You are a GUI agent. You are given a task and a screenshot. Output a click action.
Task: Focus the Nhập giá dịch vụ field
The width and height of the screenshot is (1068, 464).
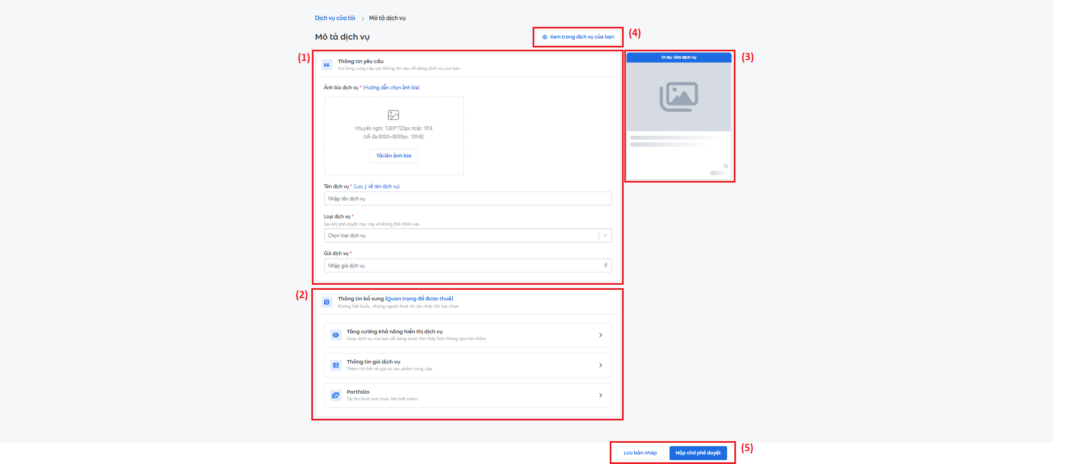click(464, 266)
